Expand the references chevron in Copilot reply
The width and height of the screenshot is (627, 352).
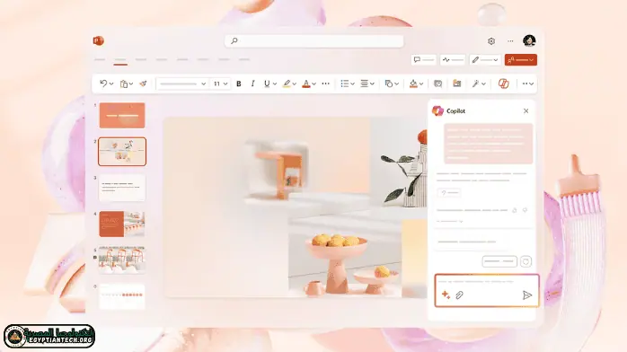[461, 222]
